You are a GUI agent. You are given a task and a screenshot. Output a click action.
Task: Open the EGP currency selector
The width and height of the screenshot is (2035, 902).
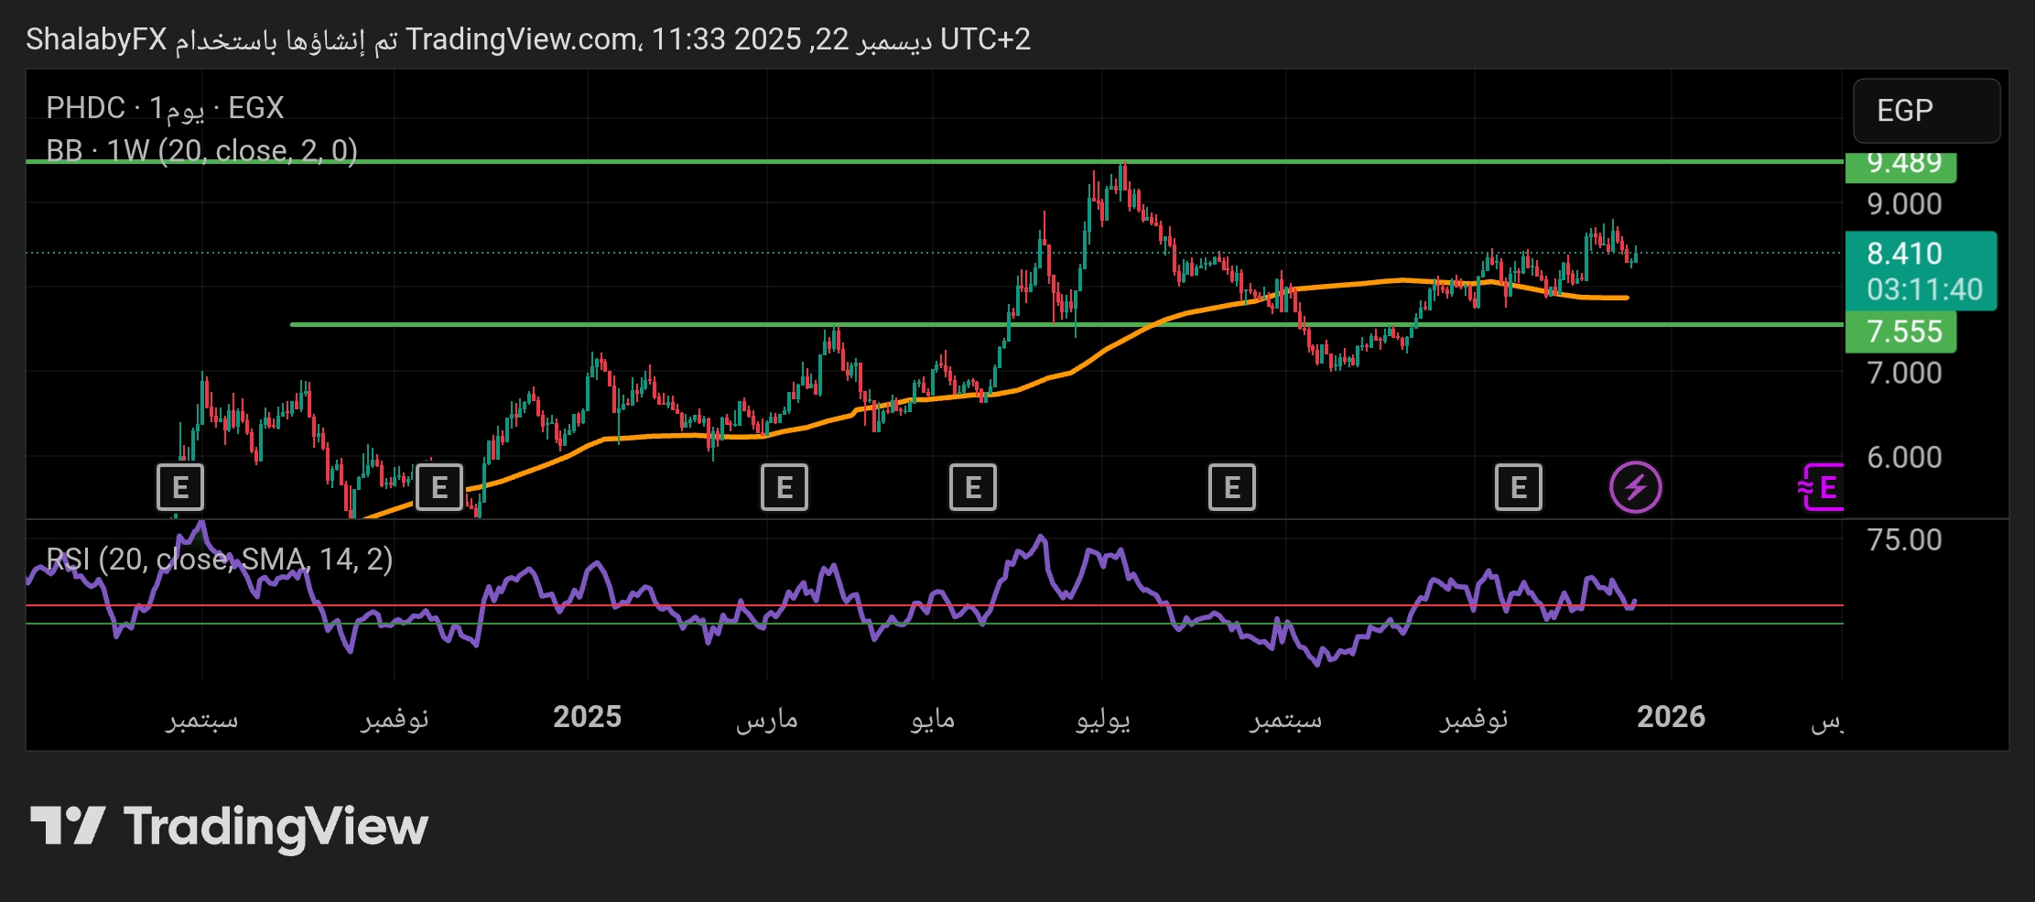[x=1925, y=111]
